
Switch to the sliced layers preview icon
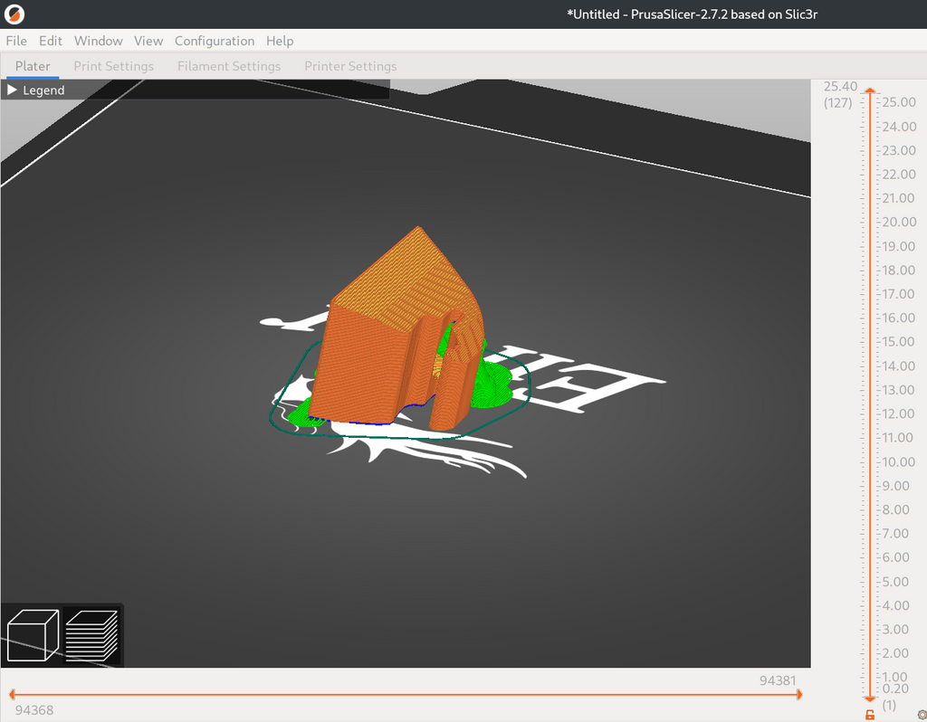91,635
